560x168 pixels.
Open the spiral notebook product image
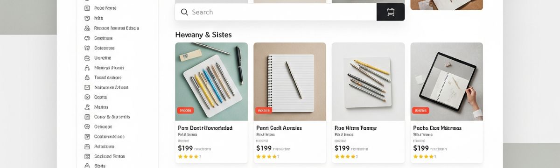click(290, 82)
